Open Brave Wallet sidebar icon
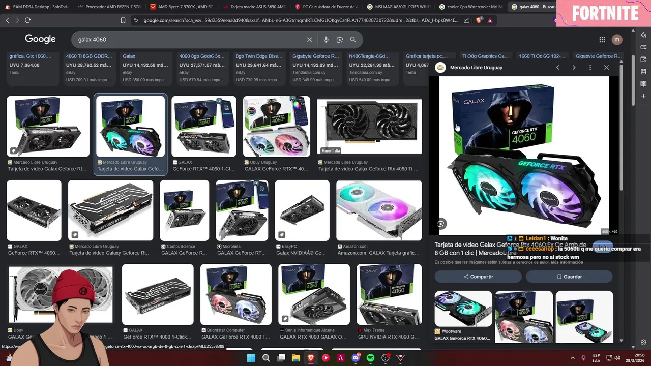The image size is (651, 366). coord(643,59)
